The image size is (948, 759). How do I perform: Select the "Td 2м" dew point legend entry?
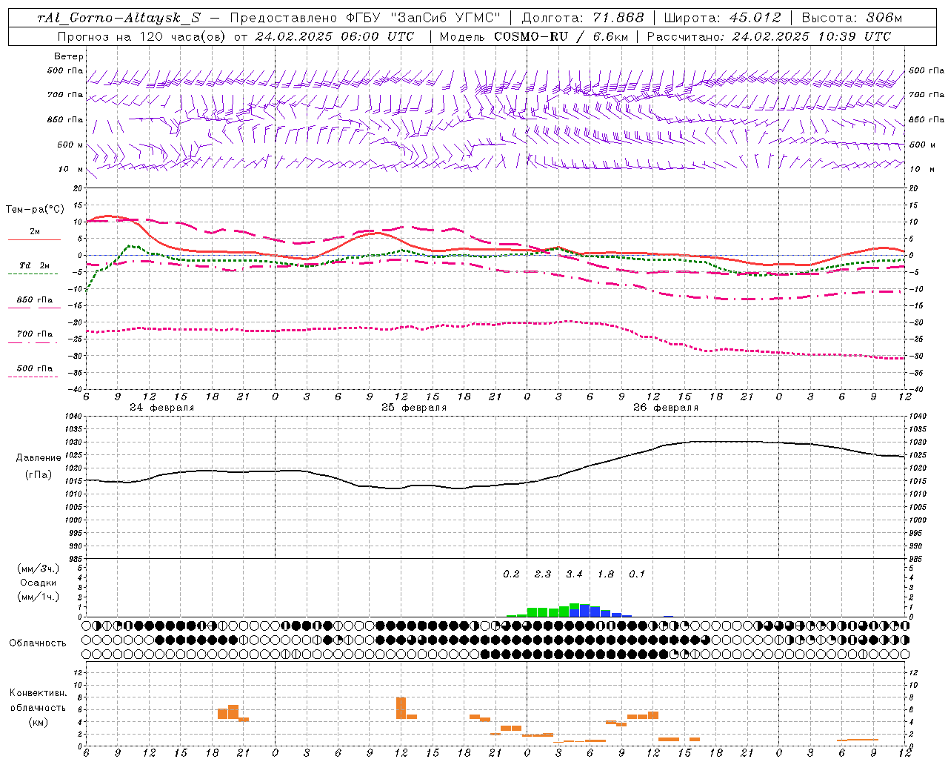(x=34, y=265)
